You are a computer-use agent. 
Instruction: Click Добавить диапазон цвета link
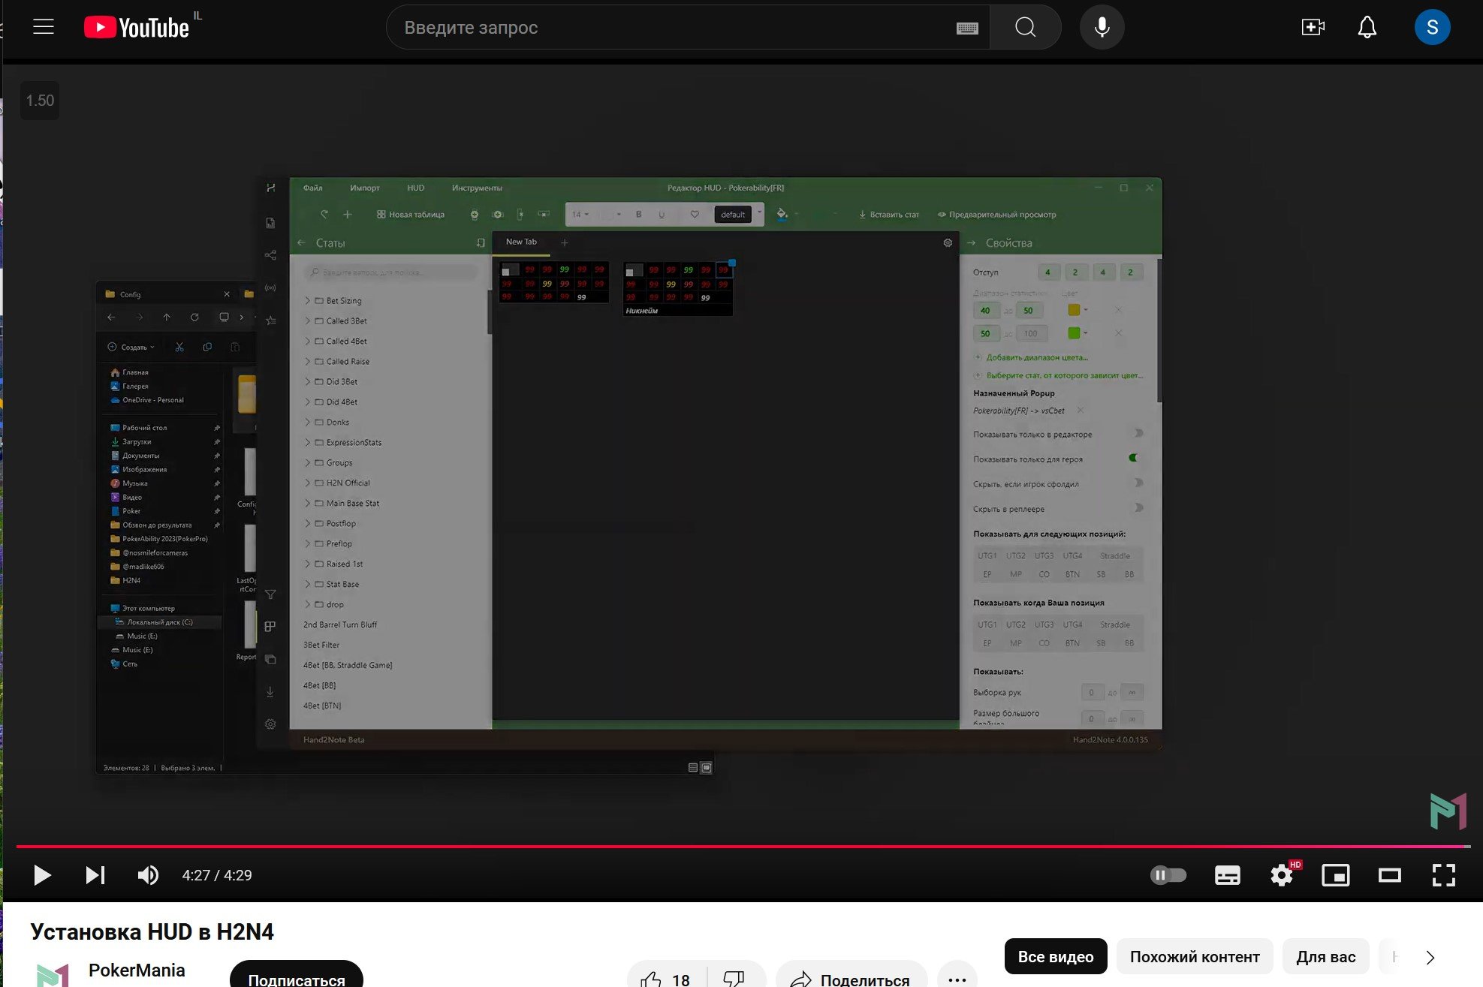coord(1036,357)
